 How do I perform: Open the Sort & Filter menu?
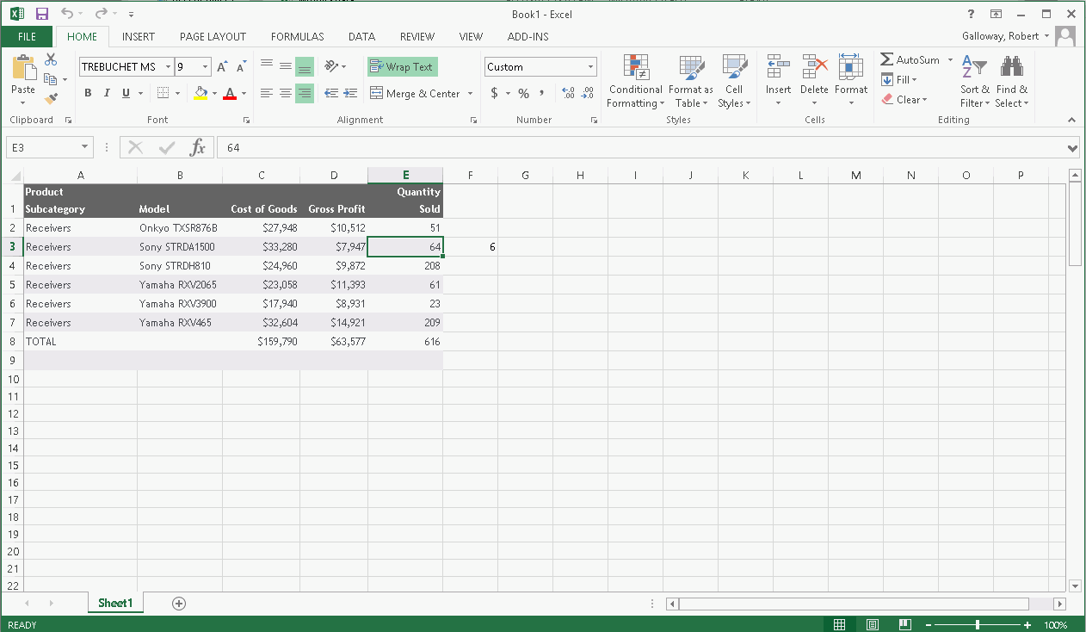[x=975, y=82]
